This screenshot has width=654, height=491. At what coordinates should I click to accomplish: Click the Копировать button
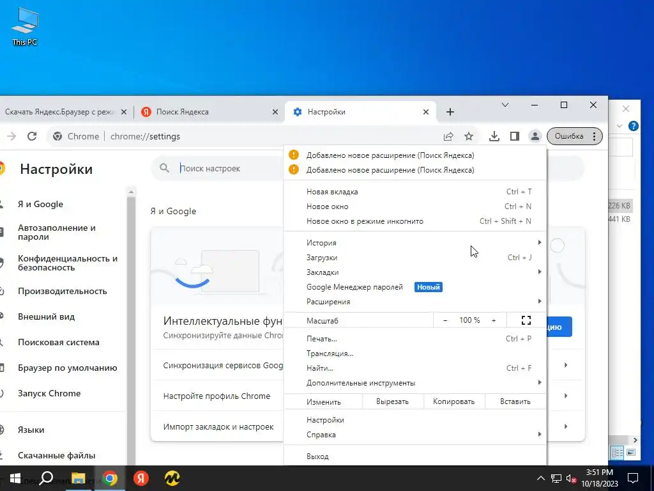coord(454,401)
